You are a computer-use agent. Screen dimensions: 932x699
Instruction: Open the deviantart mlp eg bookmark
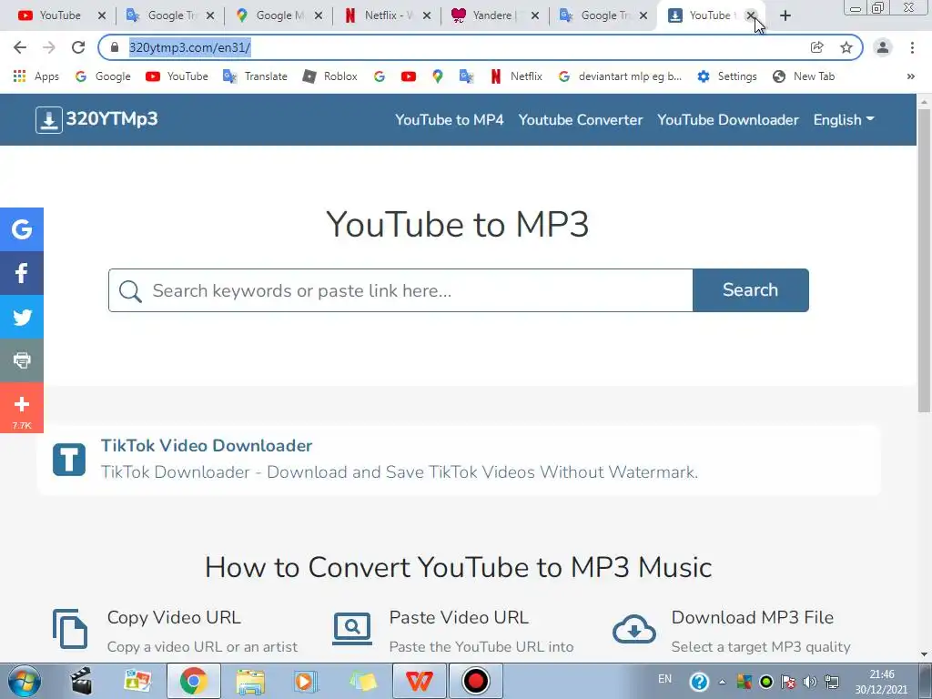click(620, 76)
